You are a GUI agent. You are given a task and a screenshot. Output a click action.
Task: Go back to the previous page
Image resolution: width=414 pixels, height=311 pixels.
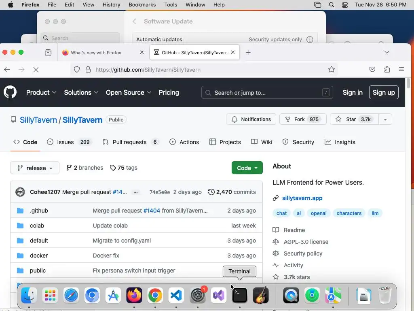(x=7, y=70)
